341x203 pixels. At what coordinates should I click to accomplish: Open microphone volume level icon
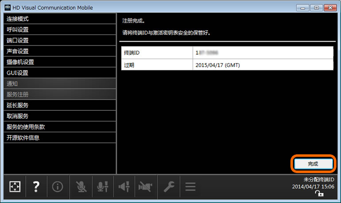103,187
